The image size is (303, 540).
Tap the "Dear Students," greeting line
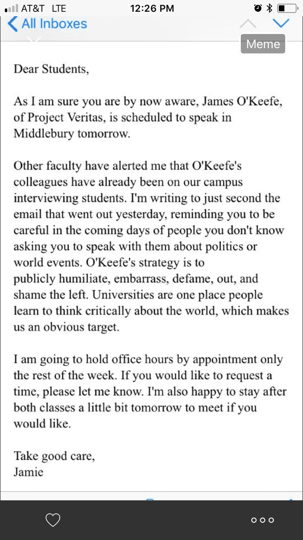pyautogui.click(x=51, y=69)
